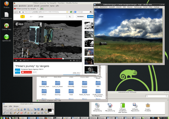The height and width of the screenshot is (119, 169).
Task: Select the orange pencil tool in CinePaint
Action: pyautogui.click(x=15, y=113)
